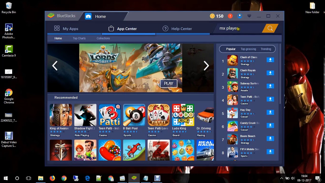325x183 pixels.
Task: Open the blue account profile icon
Action: [240, 16]
